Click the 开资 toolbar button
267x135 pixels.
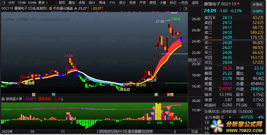143,2
